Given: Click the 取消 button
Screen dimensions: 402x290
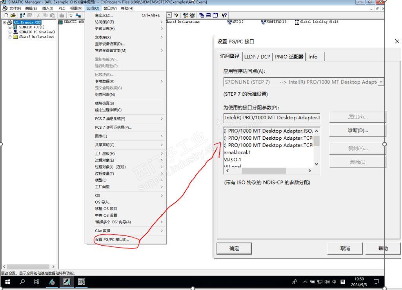Looking at the screenshot, I should pos(345,248).
